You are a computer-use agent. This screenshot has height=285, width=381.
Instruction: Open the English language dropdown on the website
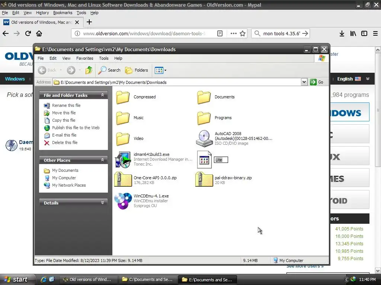(353, 79)
